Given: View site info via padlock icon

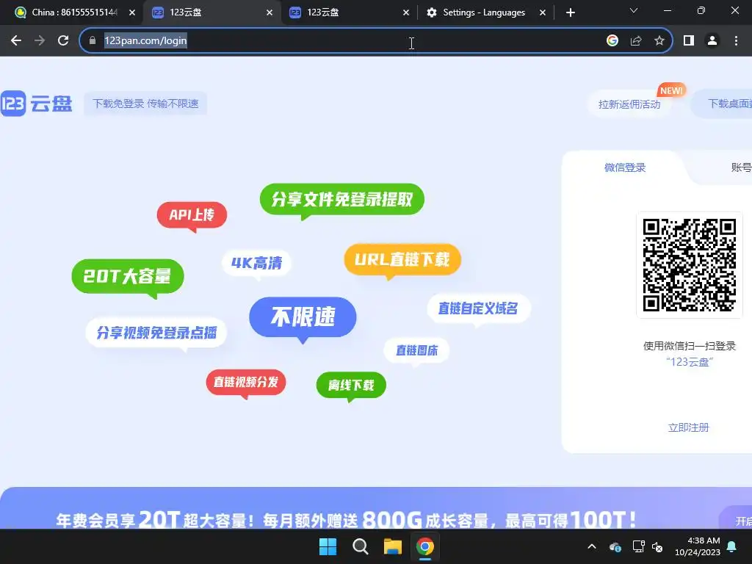Looking at the screenshot, I should coord(93,41).
